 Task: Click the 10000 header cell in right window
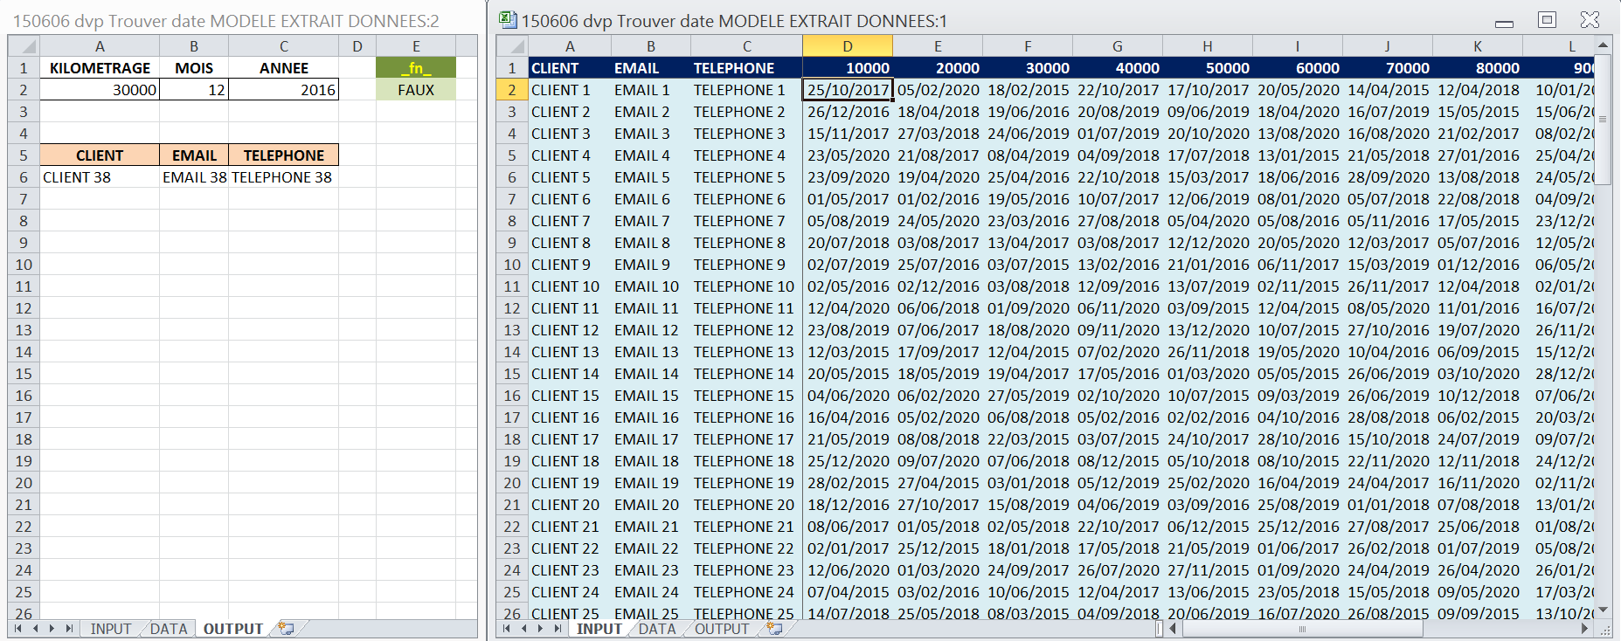848,68
